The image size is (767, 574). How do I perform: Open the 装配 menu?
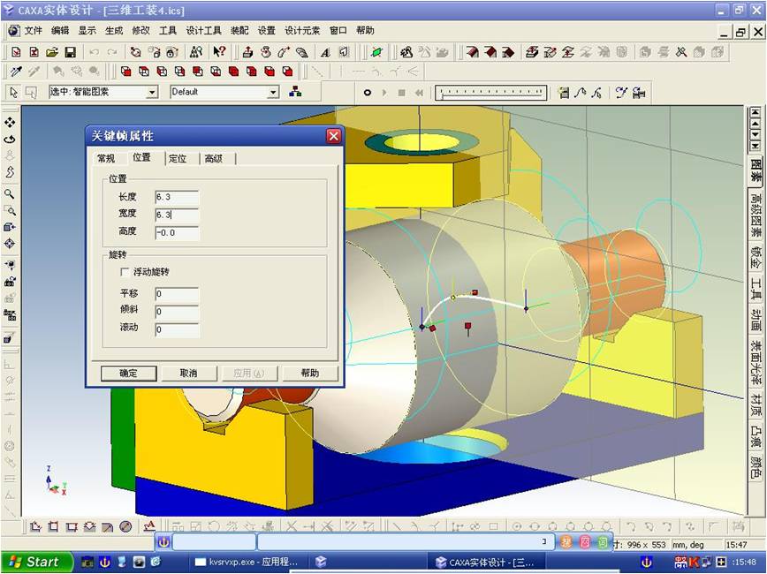click(239, 30)
